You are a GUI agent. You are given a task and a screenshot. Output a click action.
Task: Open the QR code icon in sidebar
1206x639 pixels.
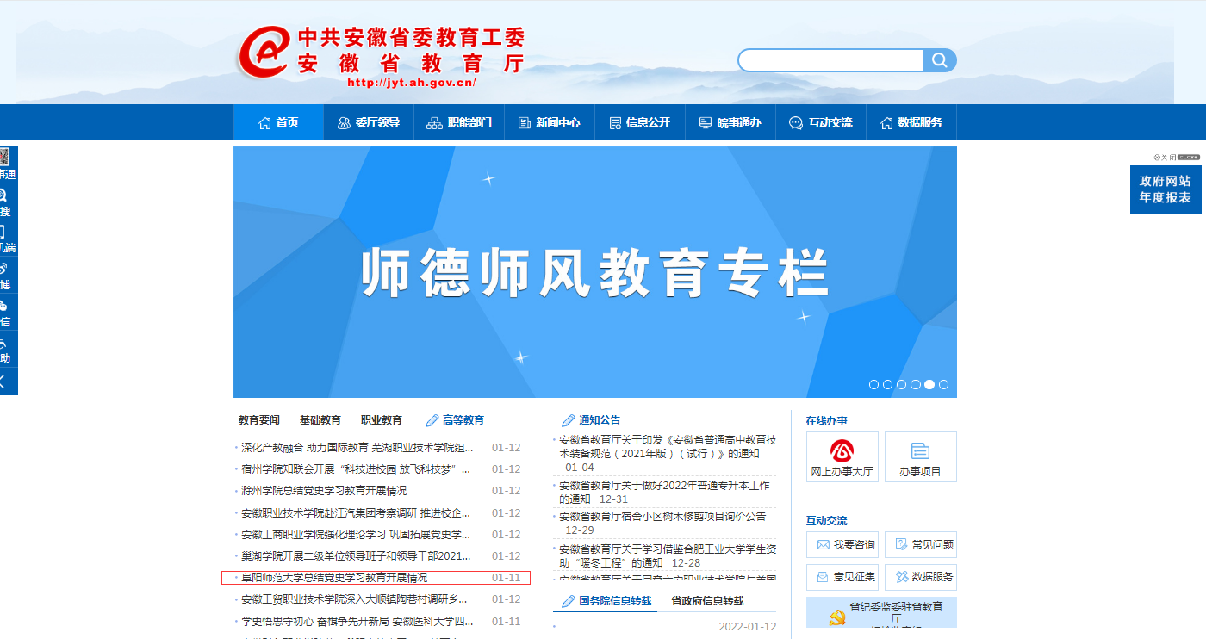[4, 158]
